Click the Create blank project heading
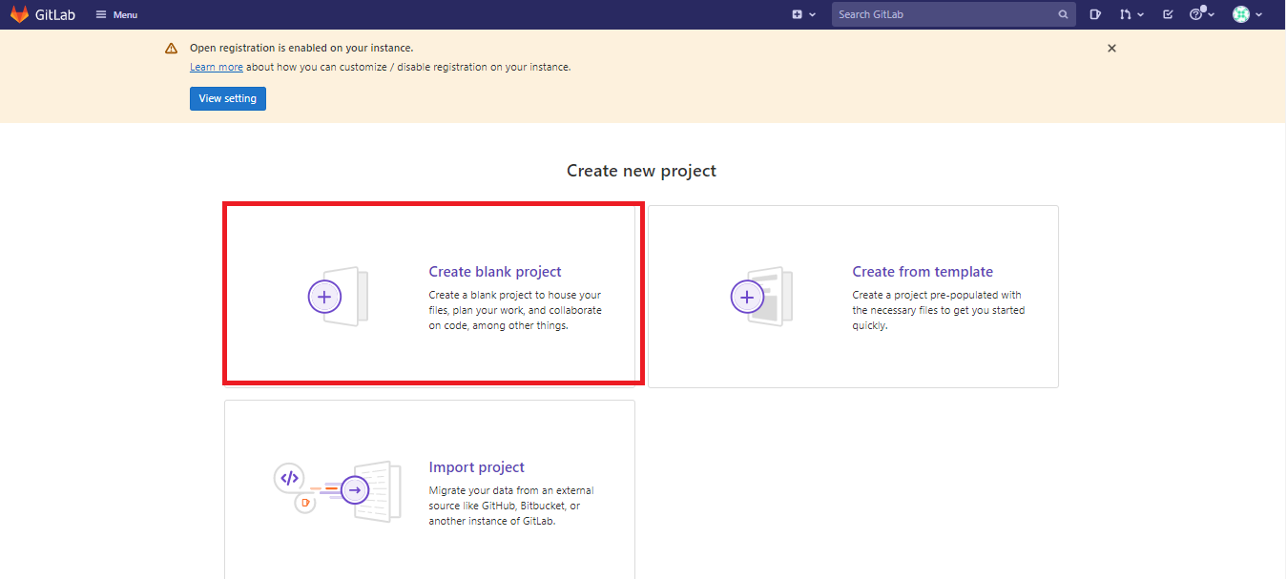 [495, 272]
